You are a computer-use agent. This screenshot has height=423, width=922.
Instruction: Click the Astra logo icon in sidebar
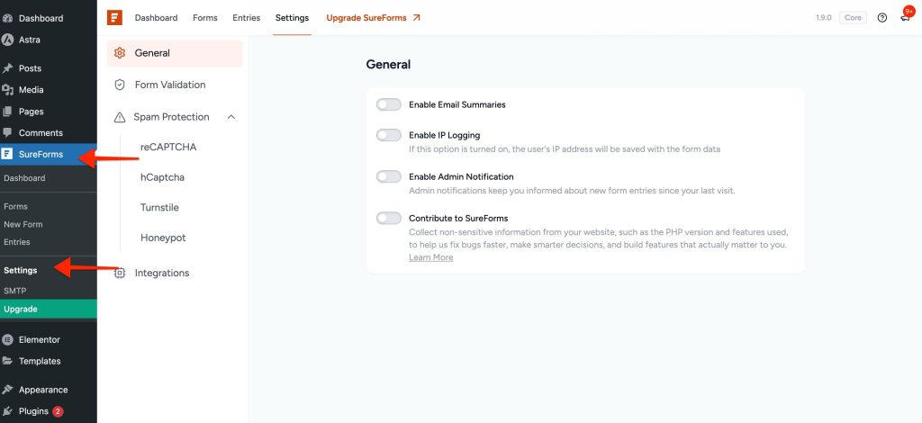point(7,40)
